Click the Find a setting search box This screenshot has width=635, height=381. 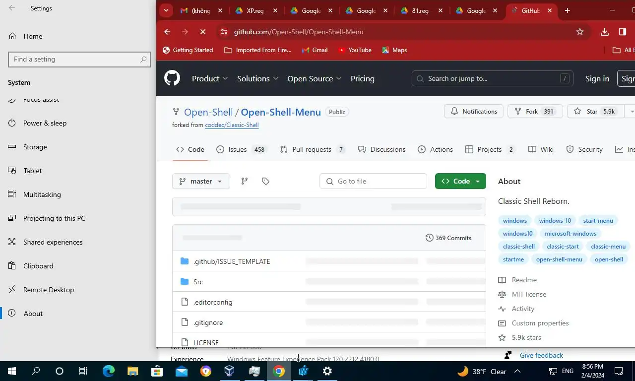[x=79, y=59]
